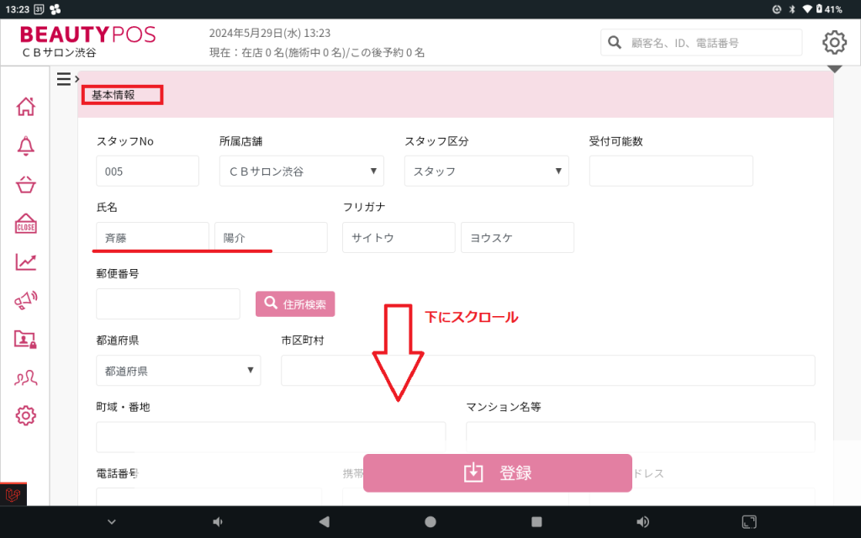The height and width of the screenshot is (538, 861).
Task: Click the CLOSE shop sign icon
Action: click(x=26, y=224)
